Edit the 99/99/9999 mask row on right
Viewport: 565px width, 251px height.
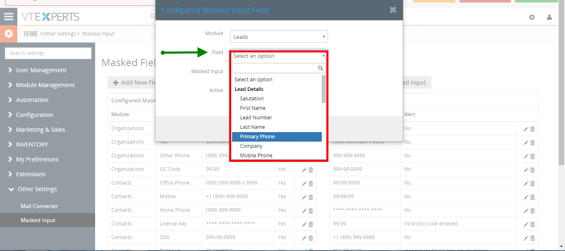tap(526, 183)
